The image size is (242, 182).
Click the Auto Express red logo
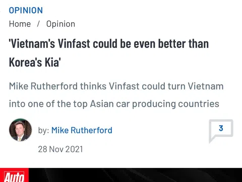(x=14, y=175)
